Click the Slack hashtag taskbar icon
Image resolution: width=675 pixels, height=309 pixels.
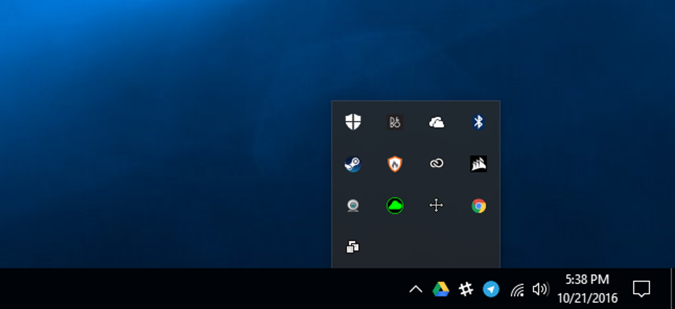click(466, 289)
